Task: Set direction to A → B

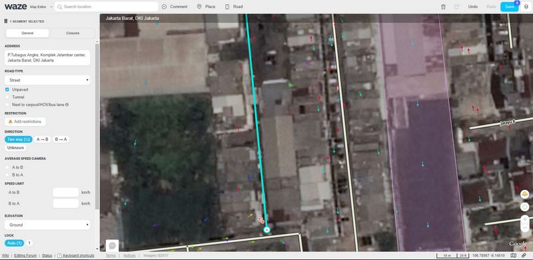Action: 43,139
